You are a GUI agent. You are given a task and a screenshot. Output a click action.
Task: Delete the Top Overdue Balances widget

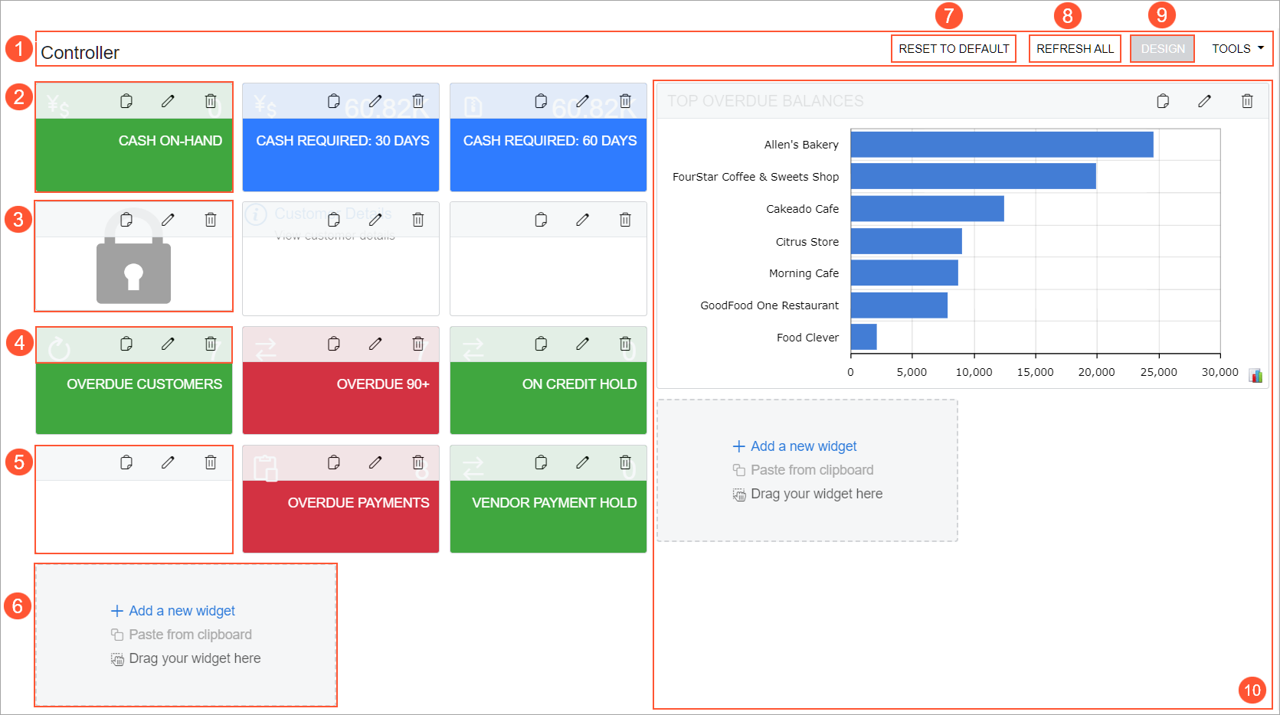click(x=1246, y=101)
